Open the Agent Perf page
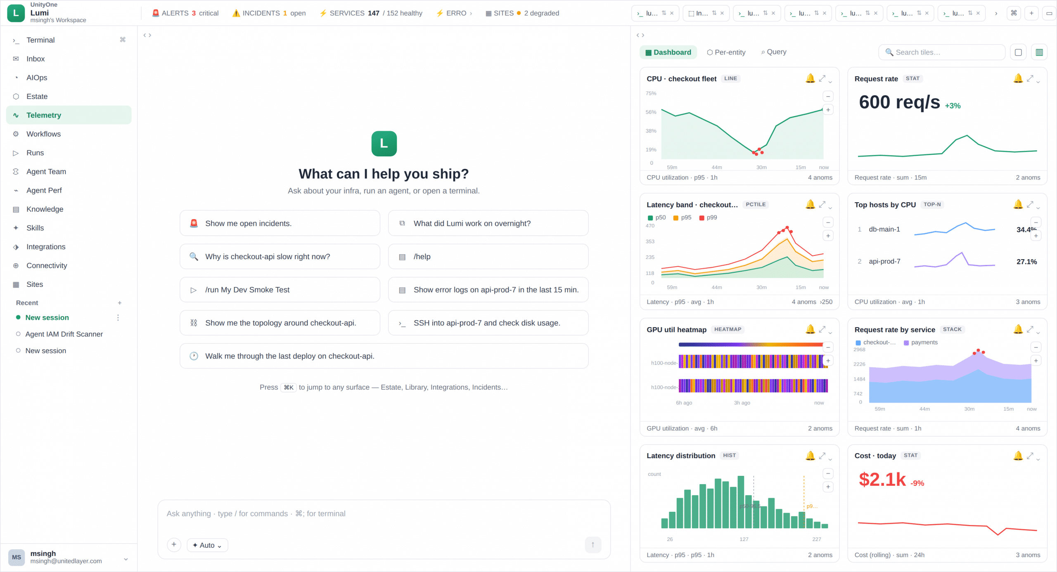 pyautogui.click(x=69, y=190)
